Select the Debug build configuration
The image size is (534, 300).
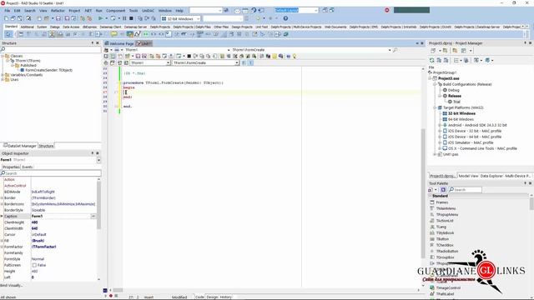pos(453,90)
